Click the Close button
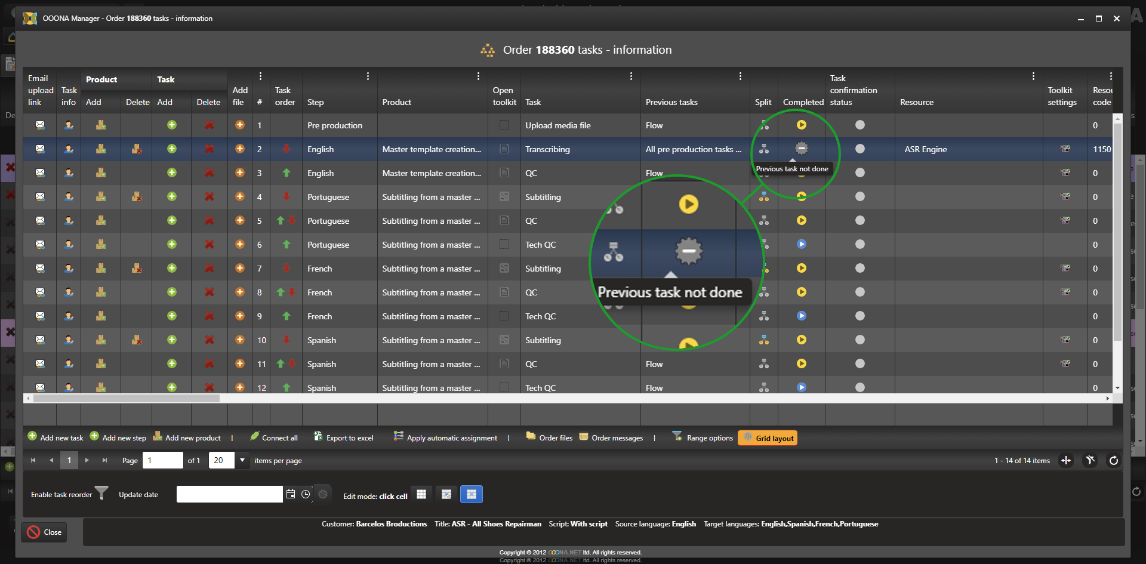The height and width of the screenshot is (564, 1146). (44, 532)
